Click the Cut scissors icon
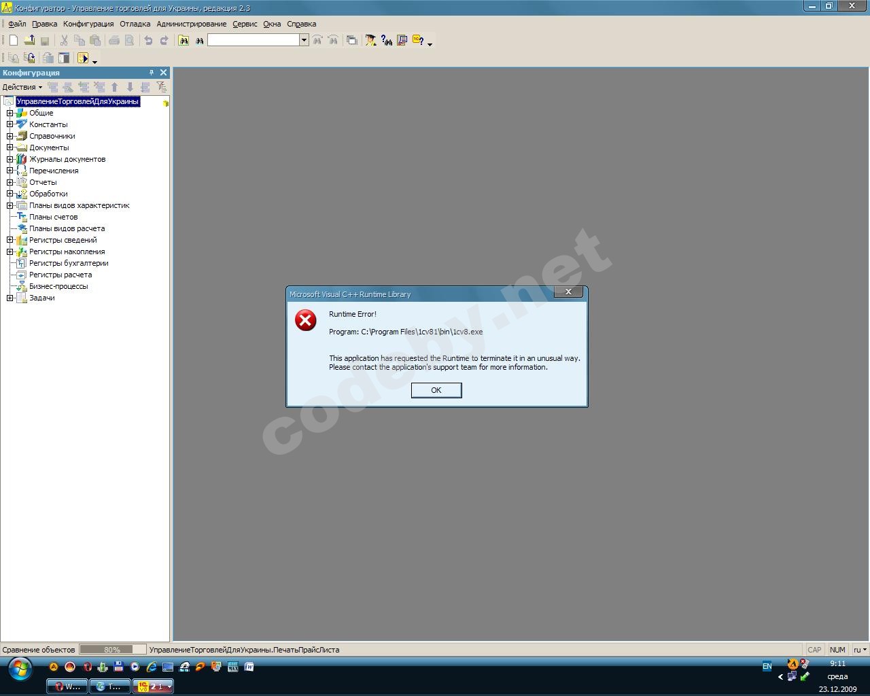Image resolution: width=870 pixels, height=696 pixels. click(65, 41)
